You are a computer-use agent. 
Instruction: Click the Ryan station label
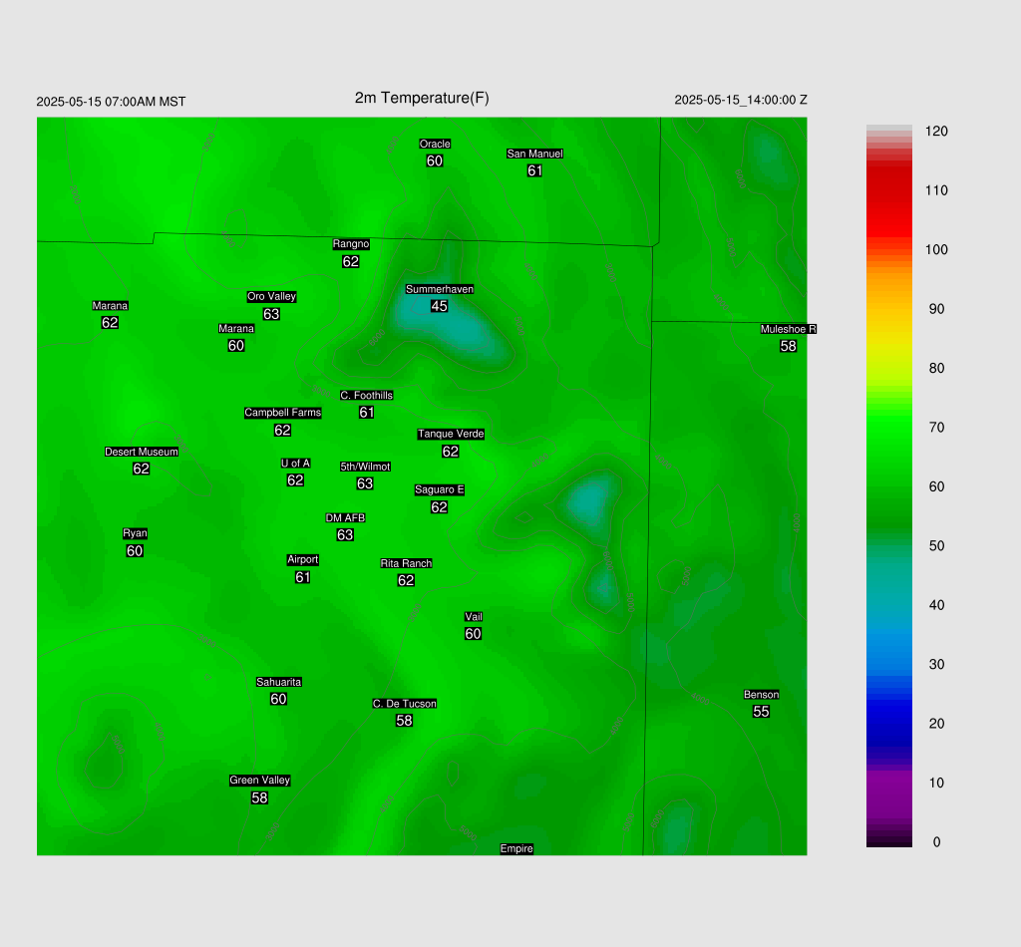[x=135, y=533]
